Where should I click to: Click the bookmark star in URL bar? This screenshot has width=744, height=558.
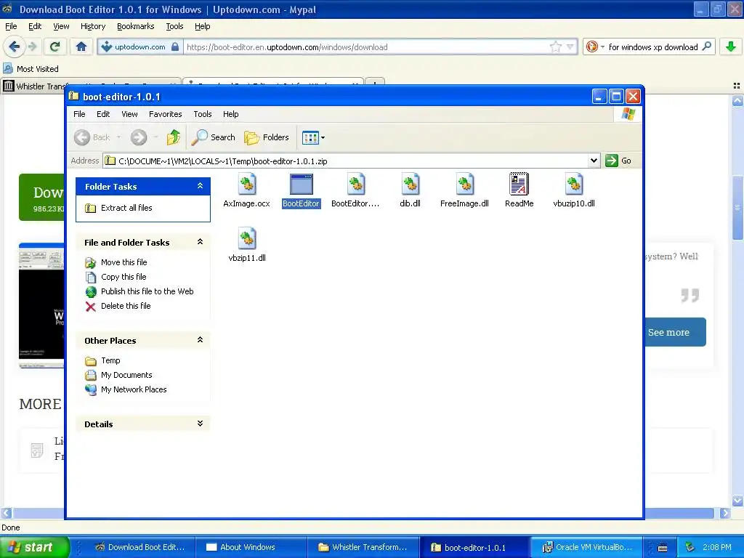[x=555, y=46]
